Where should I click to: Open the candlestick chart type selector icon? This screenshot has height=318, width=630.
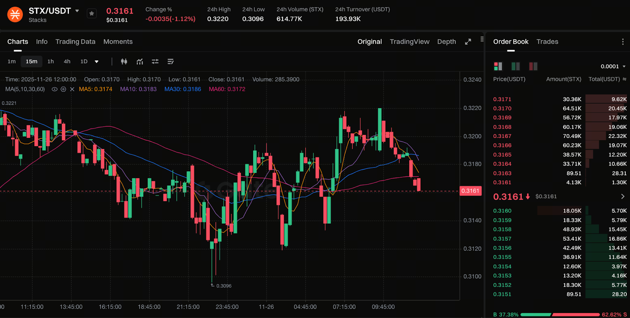[x=124, y=61]
